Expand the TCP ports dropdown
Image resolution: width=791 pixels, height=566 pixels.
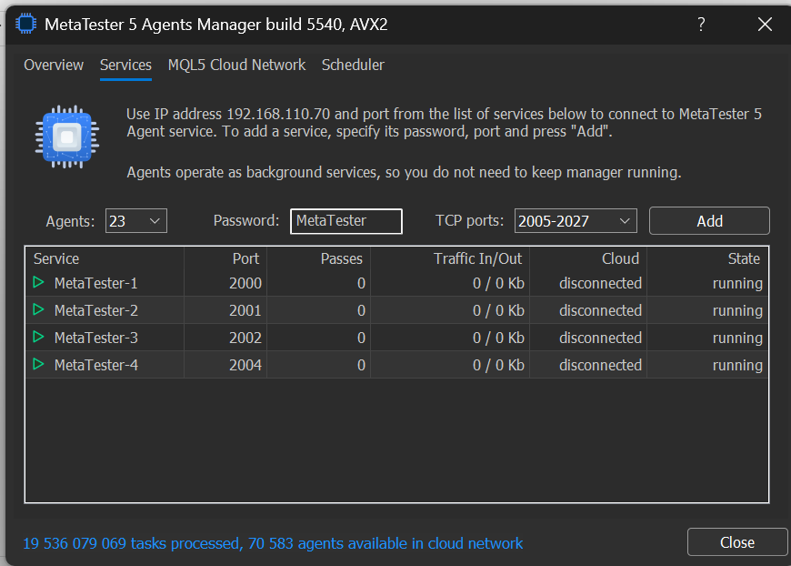(576, 220)
